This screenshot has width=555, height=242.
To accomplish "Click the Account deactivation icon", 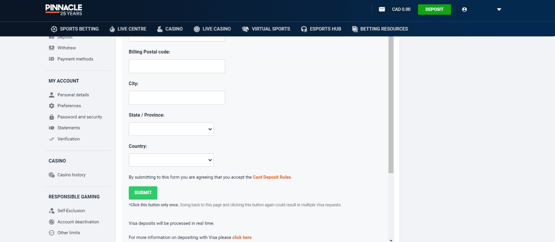I will pos(51,222).
